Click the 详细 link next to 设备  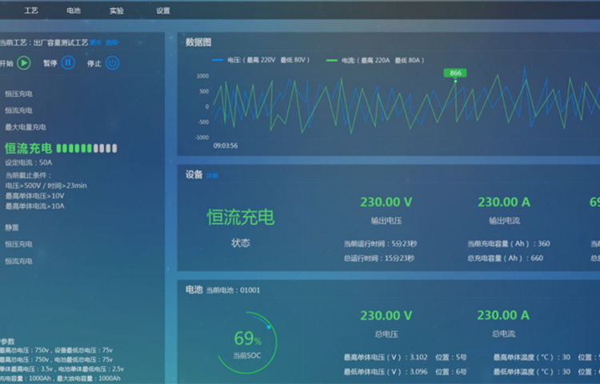click(212, 175)
